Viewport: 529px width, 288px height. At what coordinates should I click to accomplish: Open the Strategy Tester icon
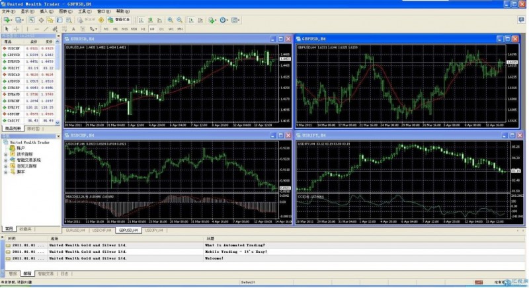69,20
